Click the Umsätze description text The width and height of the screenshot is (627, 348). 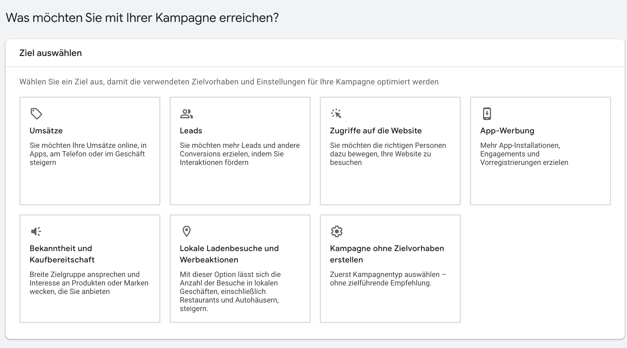88,154
